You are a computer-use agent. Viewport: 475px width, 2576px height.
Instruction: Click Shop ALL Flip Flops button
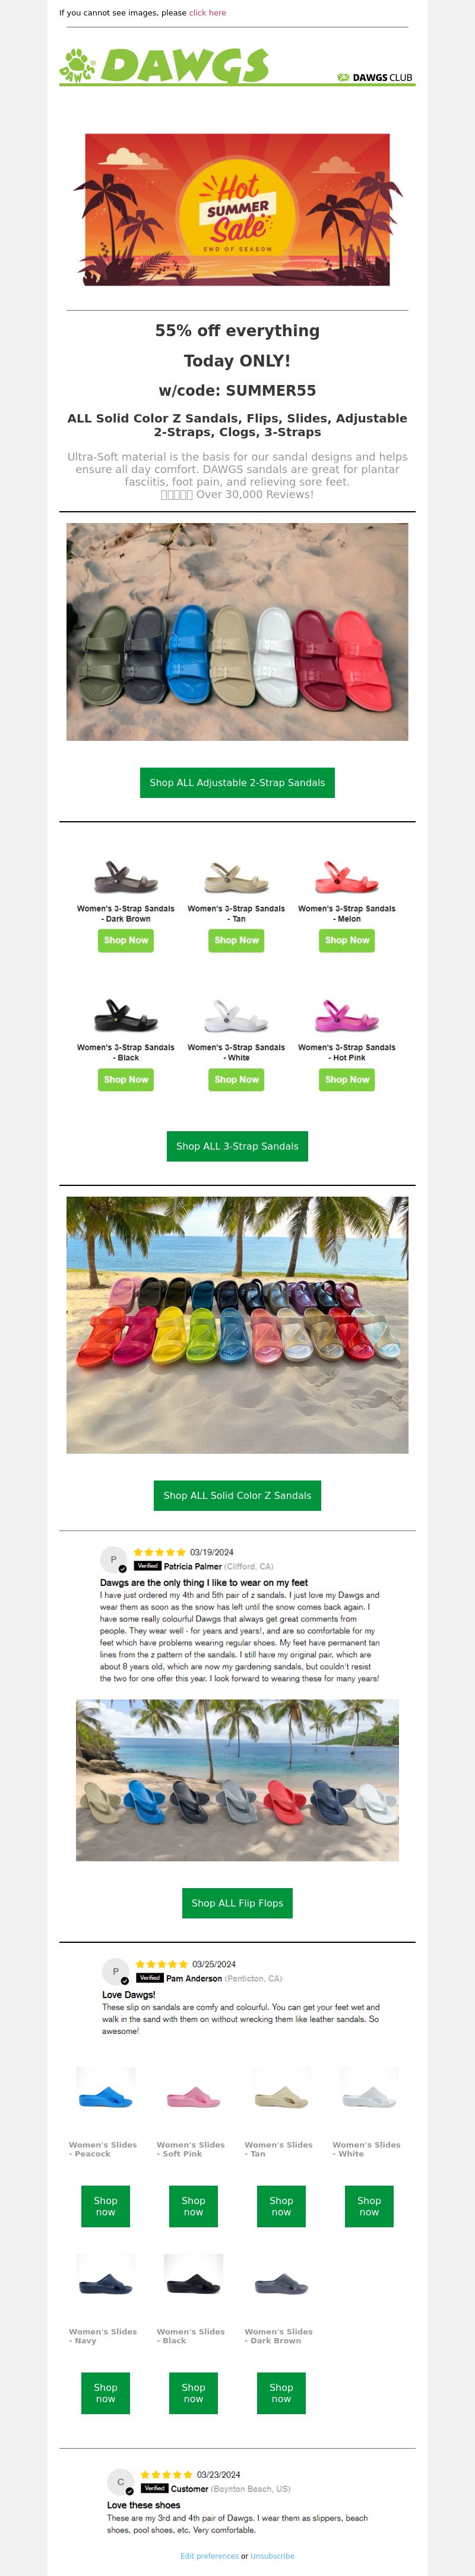click(237, 1903)
